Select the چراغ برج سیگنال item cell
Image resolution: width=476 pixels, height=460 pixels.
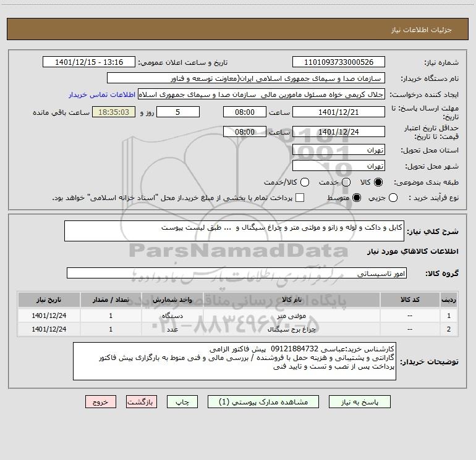point(291,329)
